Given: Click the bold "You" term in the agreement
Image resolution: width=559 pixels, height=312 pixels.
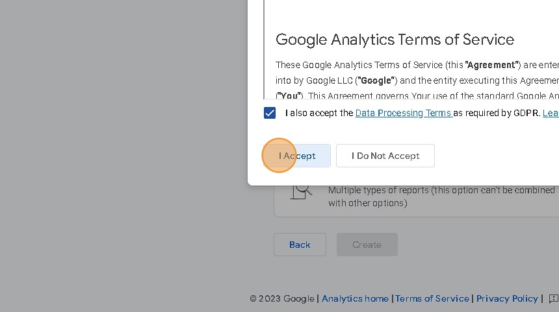Looking at the screenshot, I should coord(289,96).
